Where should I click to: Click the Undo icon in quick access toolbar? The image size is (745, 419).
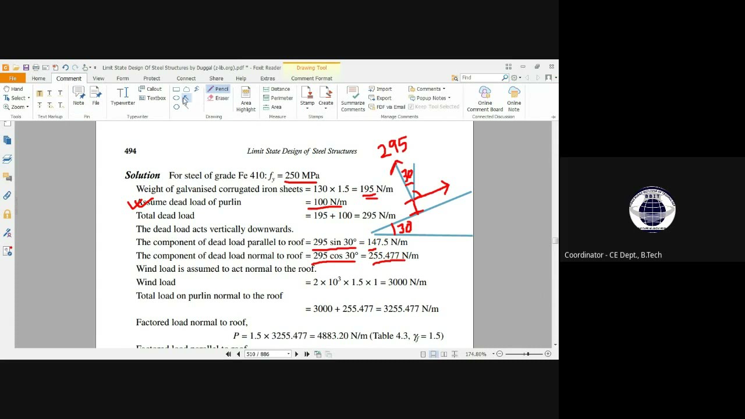coord(65,68)
